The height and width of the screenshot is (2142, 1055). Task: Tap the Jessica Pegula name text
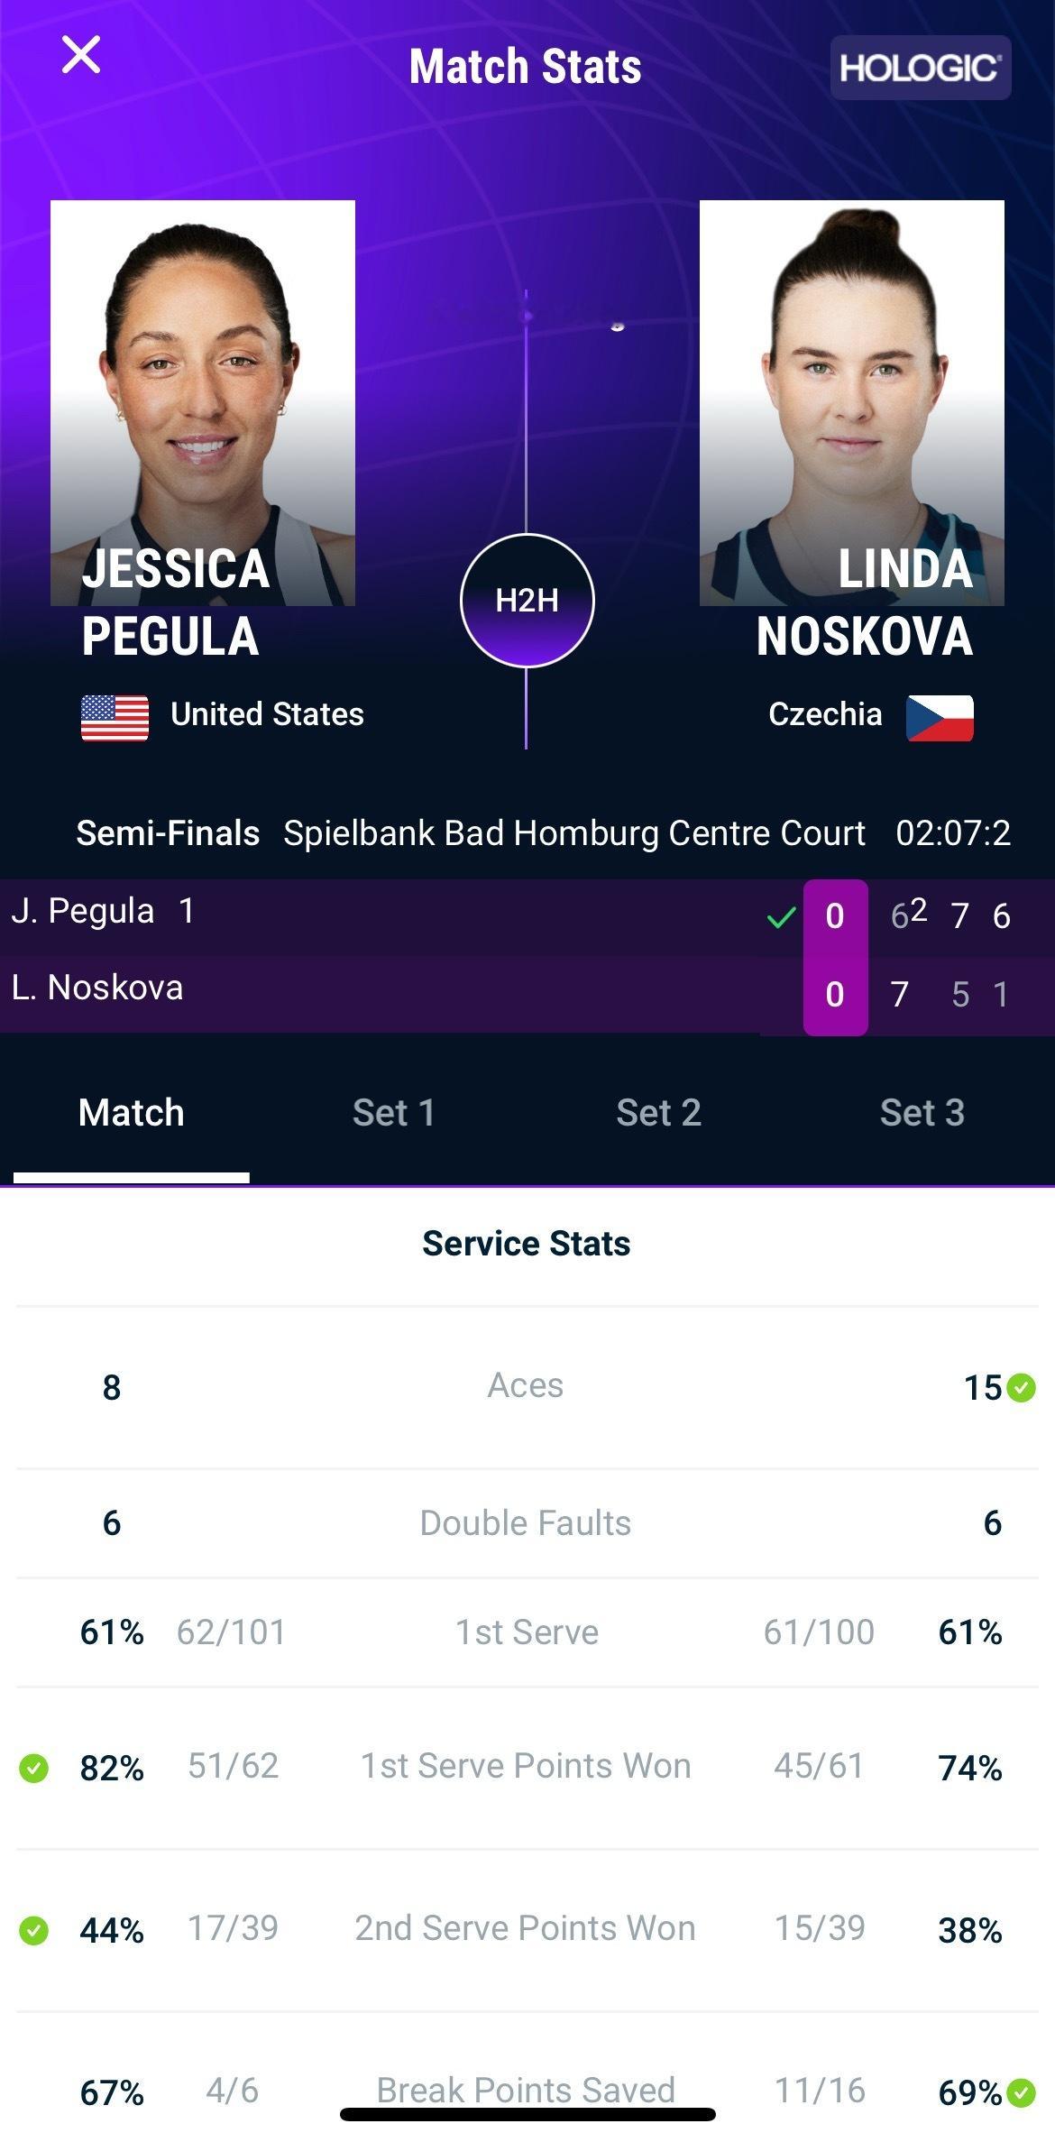click(176, 602)
